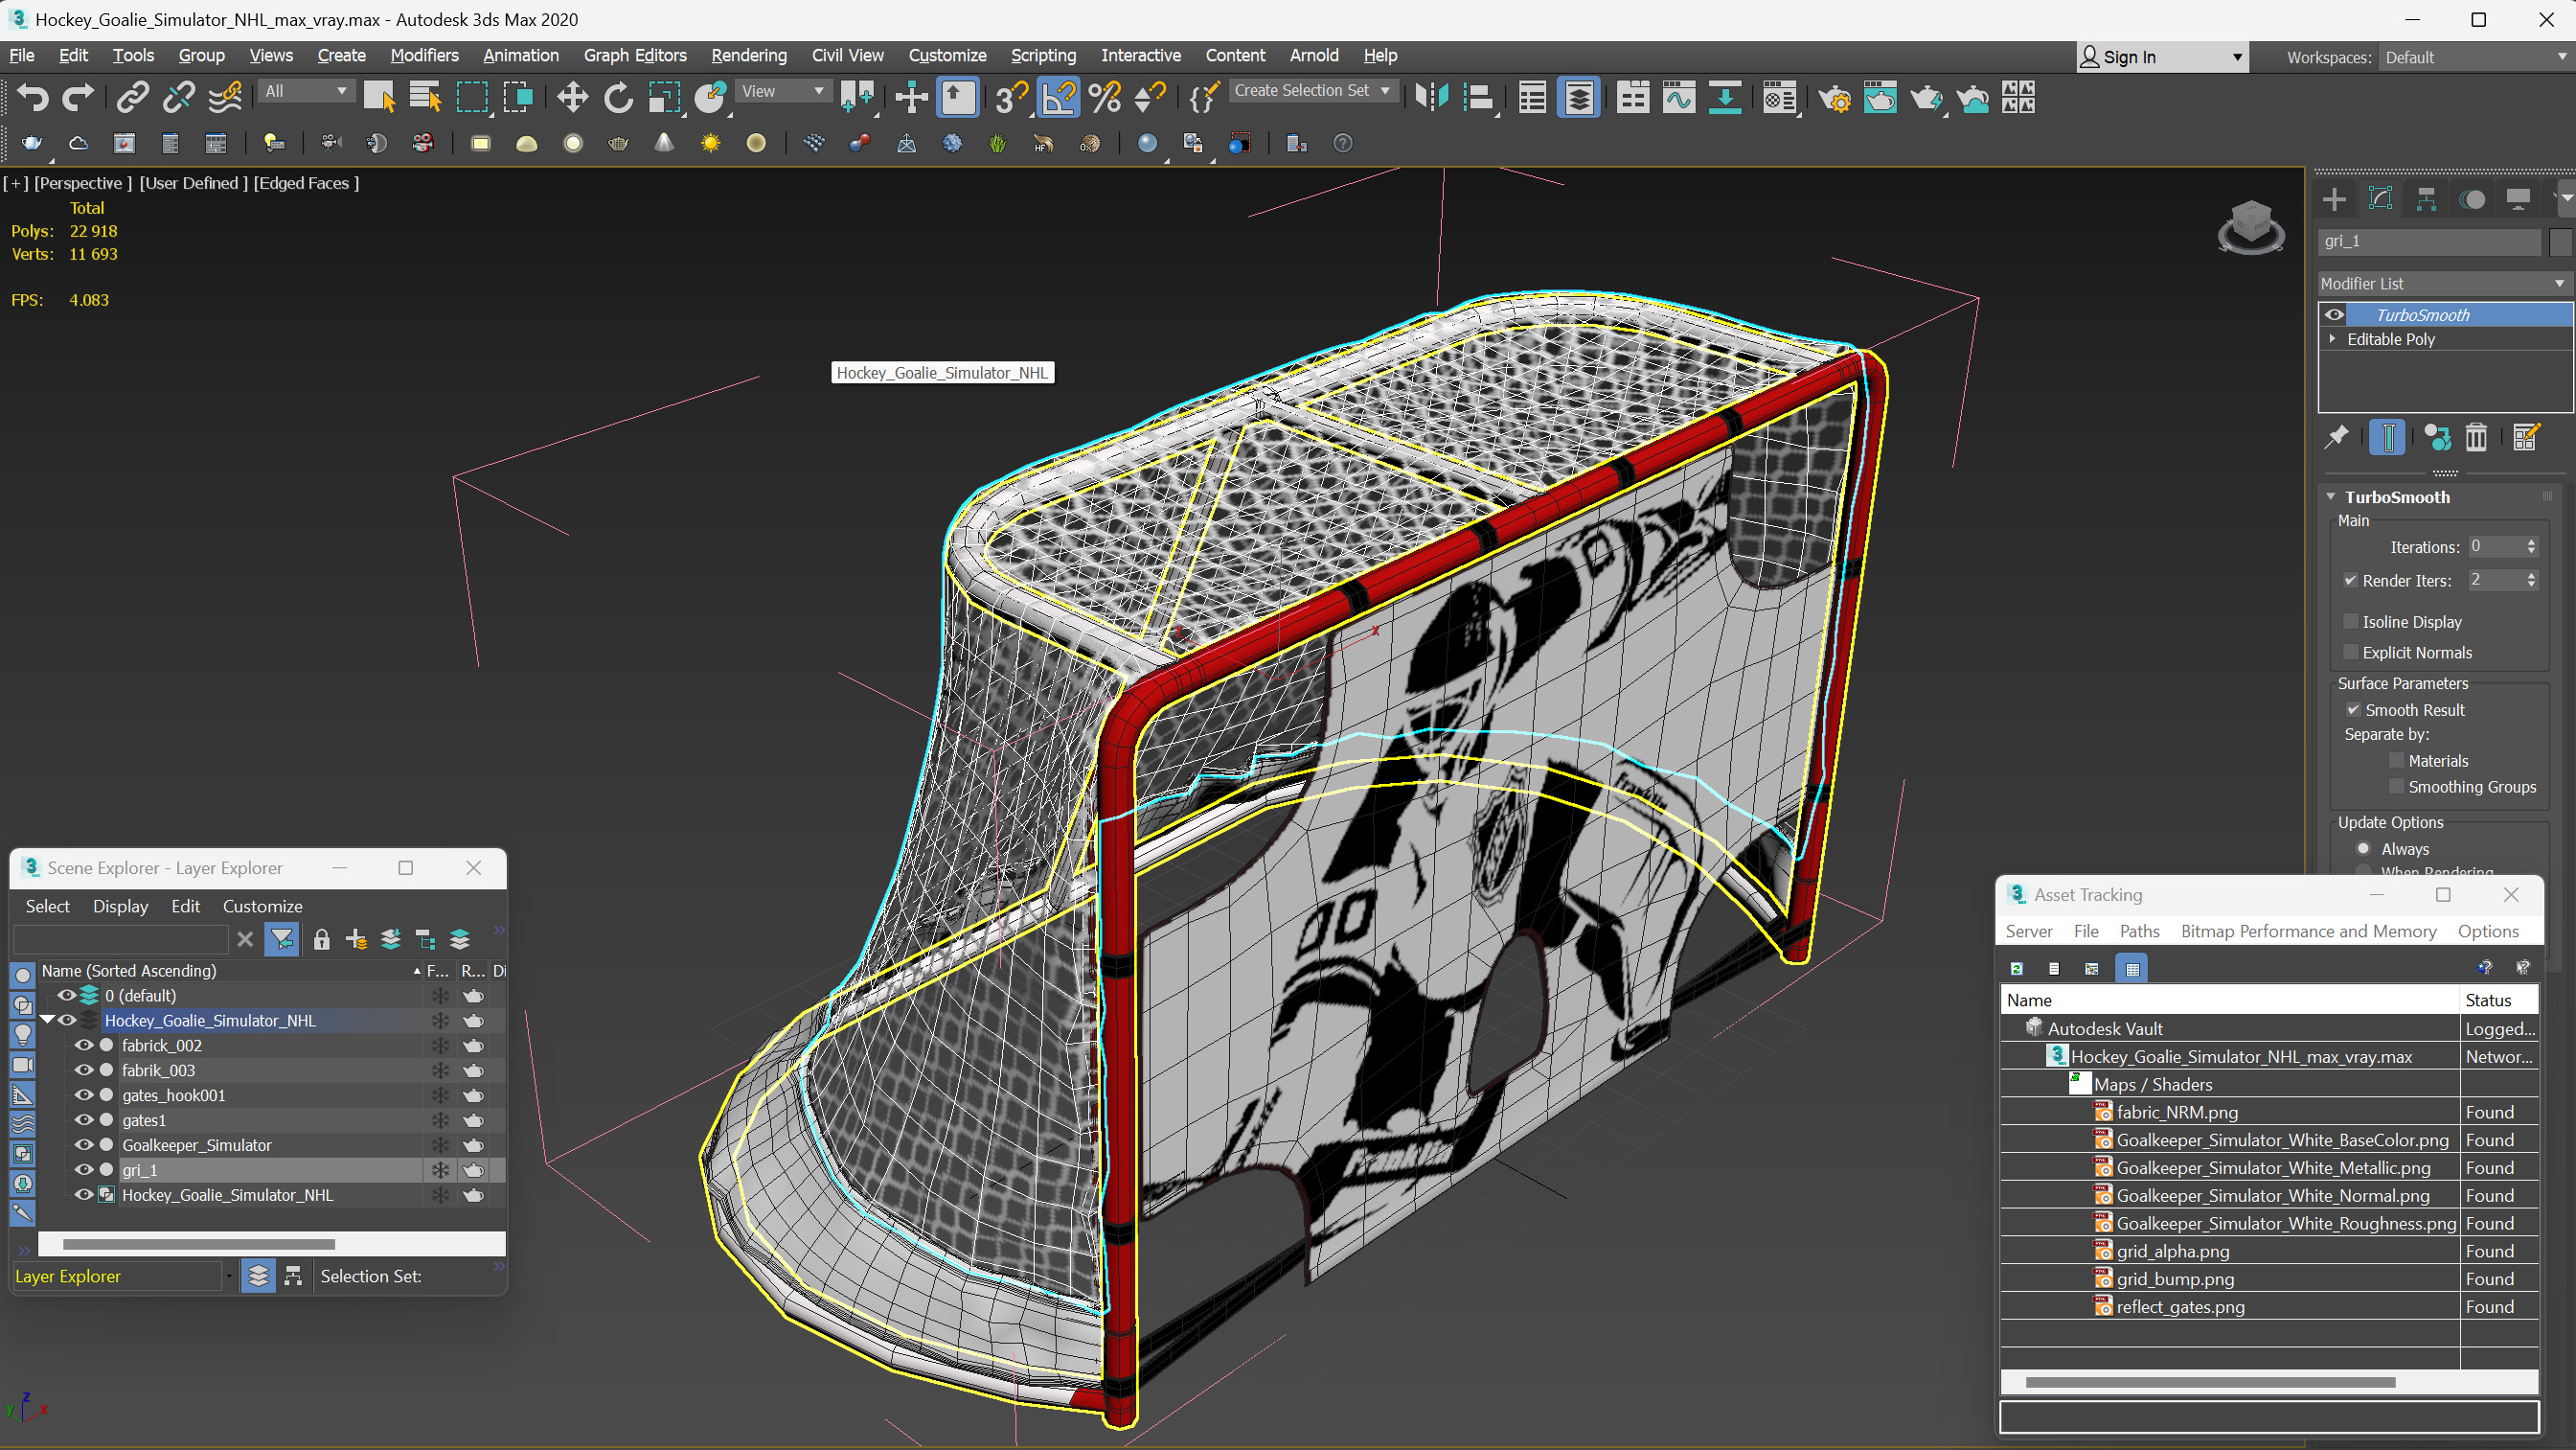The image size is (2576, 1450).
Task: Enable Isoline Display checkbox
Action: point(2351,621)
